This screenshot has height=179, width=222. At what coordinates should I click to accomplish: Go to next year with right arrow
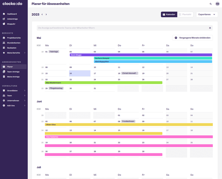pos(46,14)
